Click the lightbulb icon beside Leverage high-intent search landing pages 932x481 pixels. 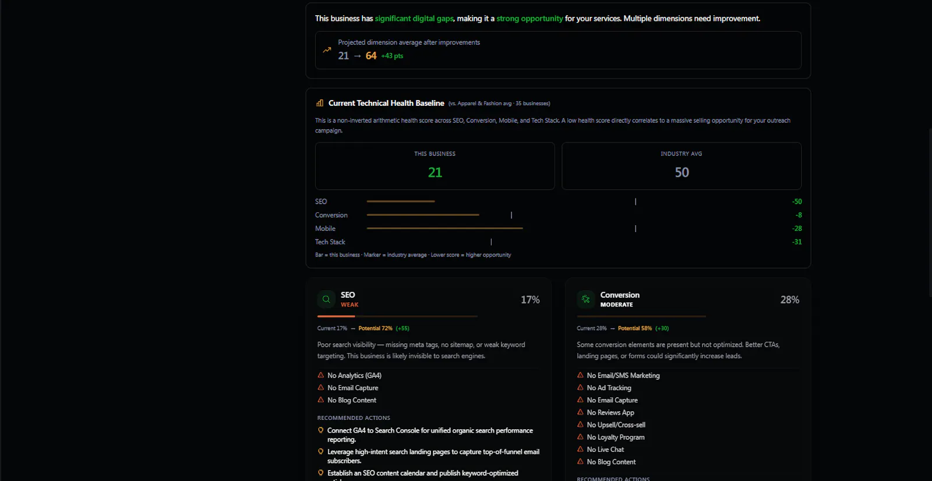pos(320,451)
